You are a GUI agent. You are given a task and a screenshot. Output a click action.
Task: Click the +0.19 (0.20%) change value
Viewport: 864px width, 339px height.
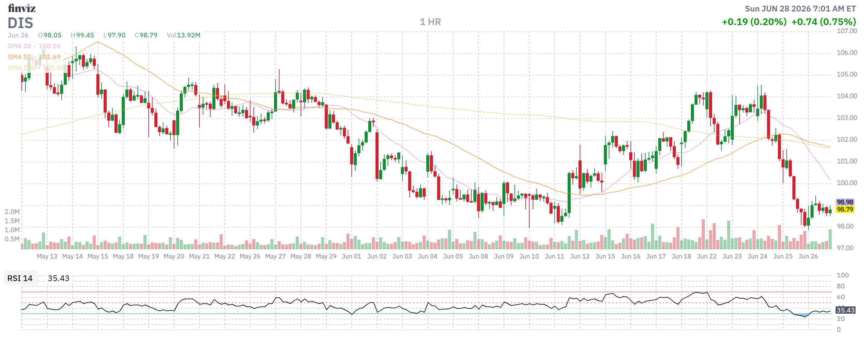pyautogui.click(x=754, y=22)
